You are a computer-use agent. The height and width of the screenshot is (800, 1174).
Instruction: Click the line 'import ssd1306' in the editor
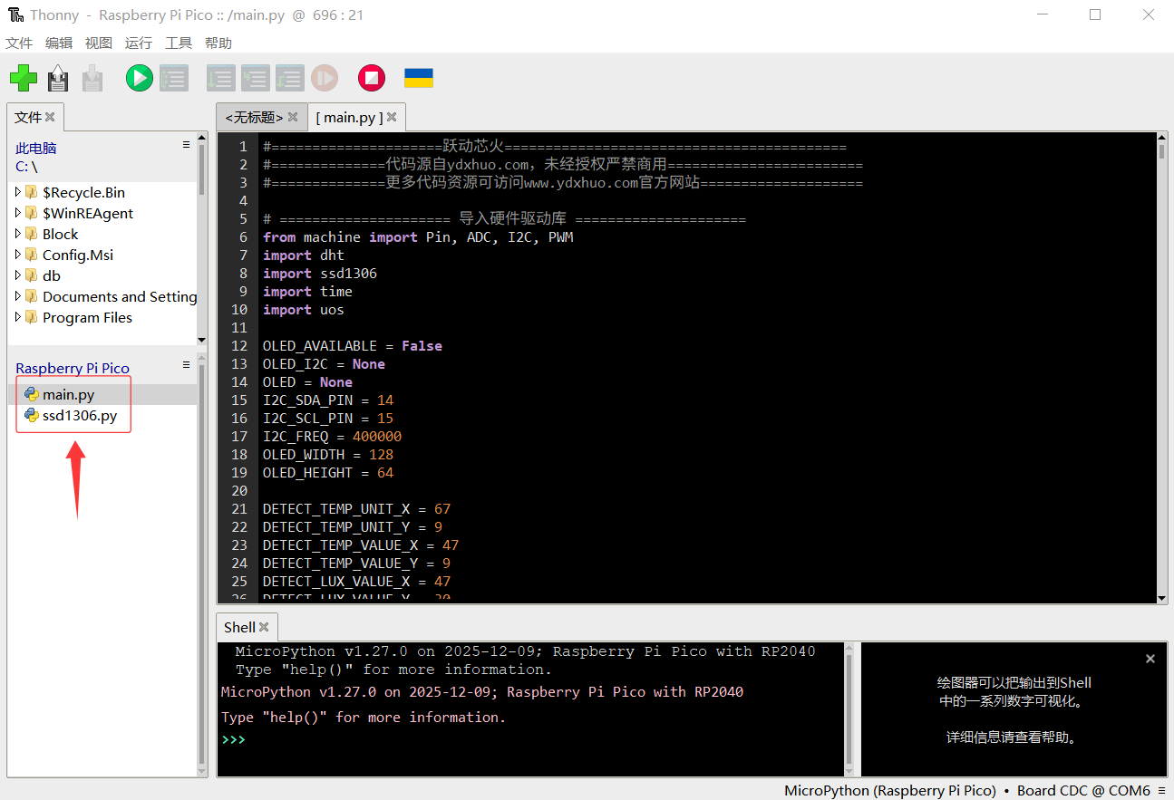[x=320, y=274]
